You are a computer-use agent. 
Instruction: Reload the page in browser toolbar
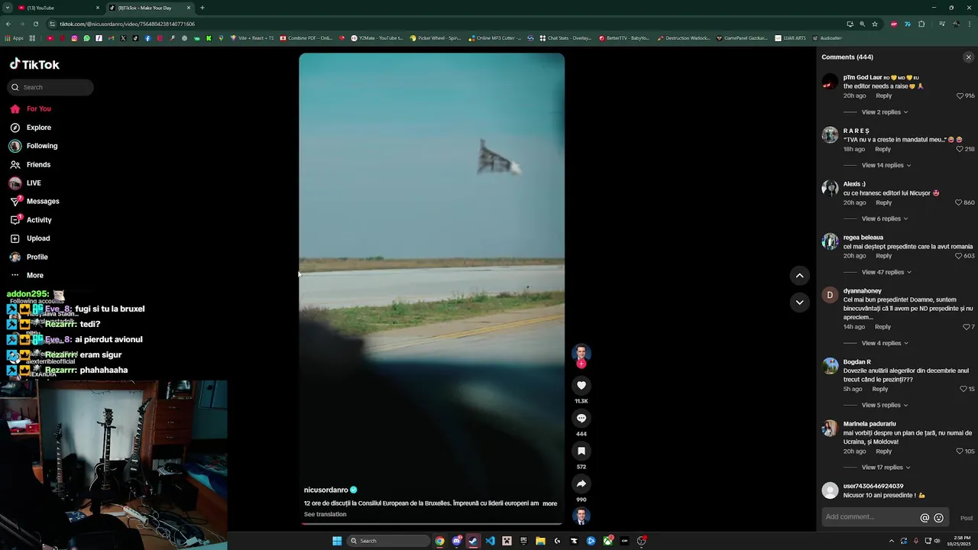[35, 24]
